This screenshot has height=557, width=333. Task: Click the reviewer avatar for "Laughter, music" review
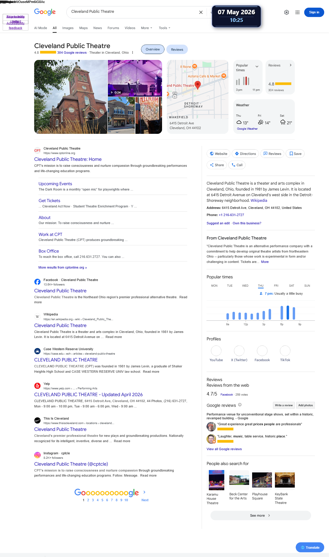[211, 439]
